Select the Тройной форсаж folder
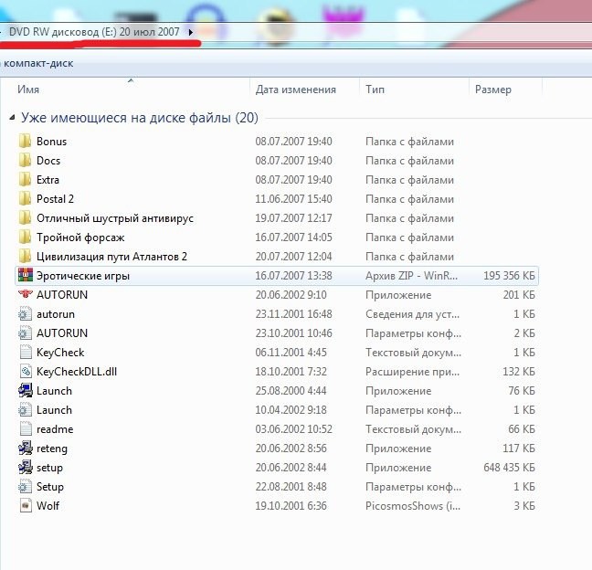The image size is (592, 570). [80, 237]
